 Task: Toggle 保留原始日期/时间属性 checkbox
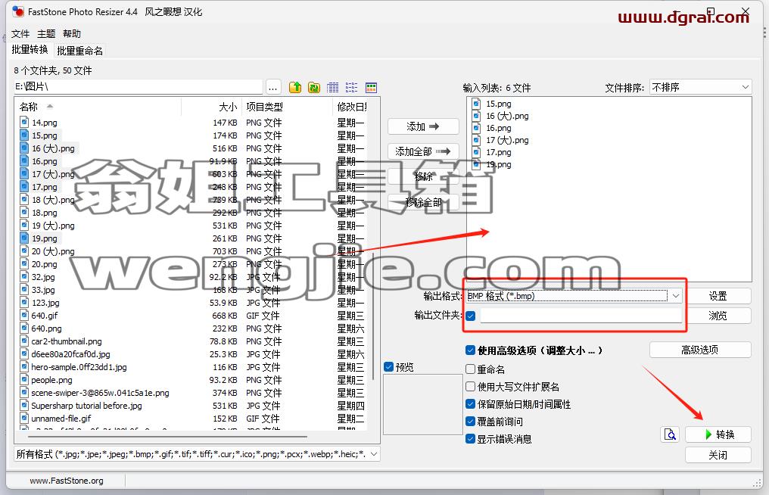click(470, 403)
